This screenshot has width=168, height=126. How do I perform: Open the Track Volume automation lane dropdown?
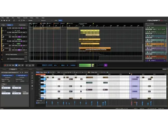coord(16,55)
